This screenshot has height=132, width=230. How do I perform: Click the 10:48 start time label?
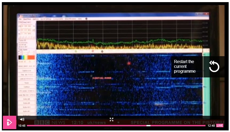tap(22, 126)
